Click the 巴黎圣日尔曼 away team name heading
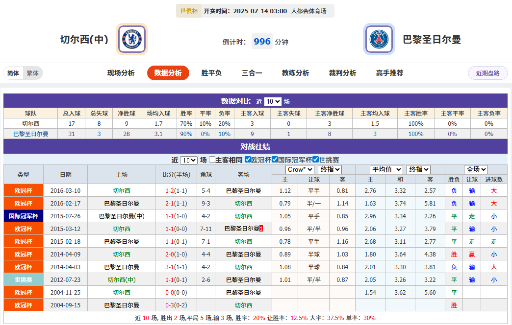Viewport: 512px width, 325px height. pyautogui.click(x=432, y=40)
